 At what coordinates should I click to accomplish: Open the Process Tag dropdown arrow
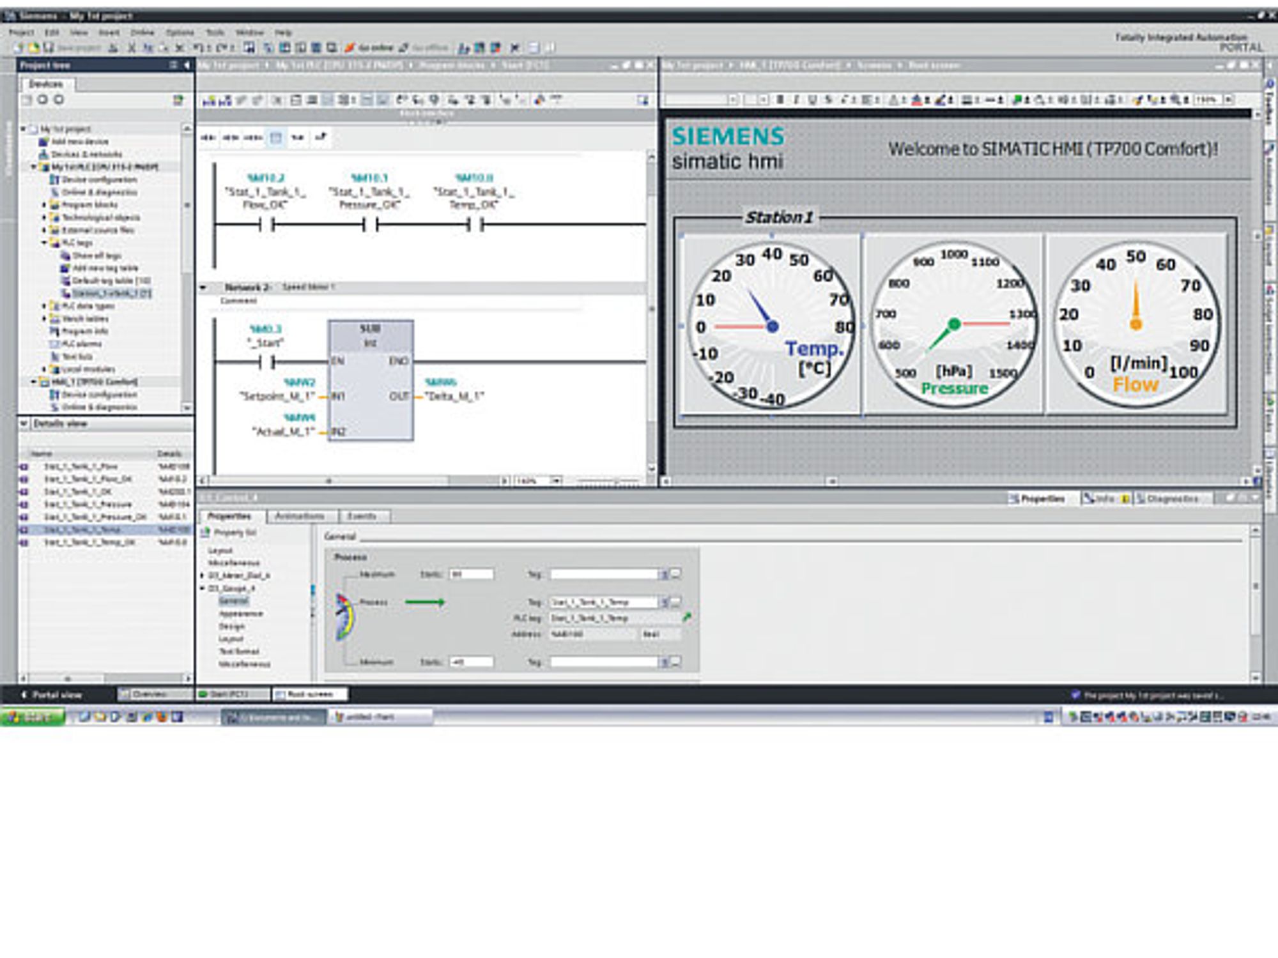664,602
